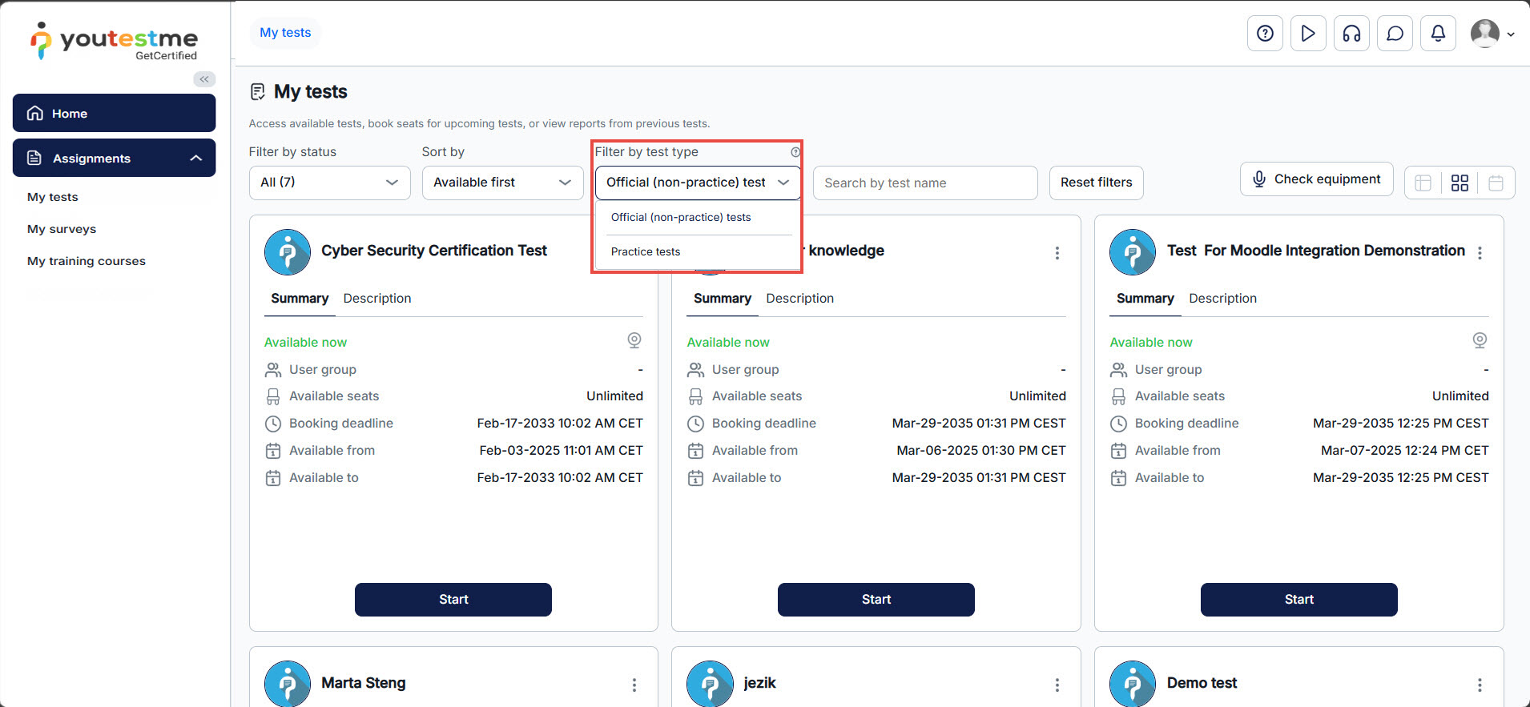The image size is (1530, 707).
Task: Open Description tab of Cyber Security test
Action: tap(376, 299)
